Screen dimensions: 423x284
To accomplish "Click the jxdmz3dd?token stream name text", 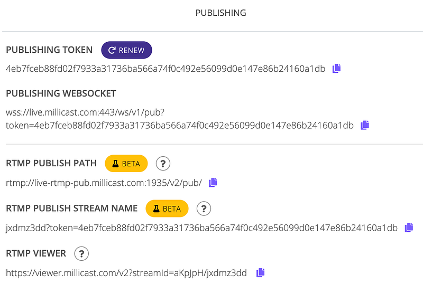I will (201, 228).
